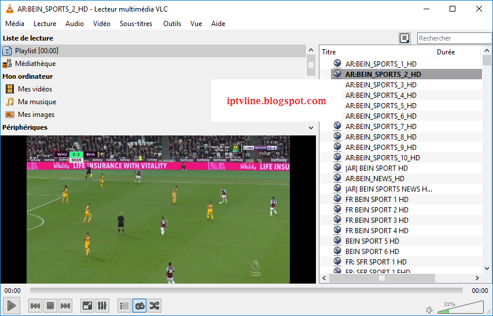Screen dimensions: 493x316
Task: Click the Durée column header
Action: click(458, 52)
